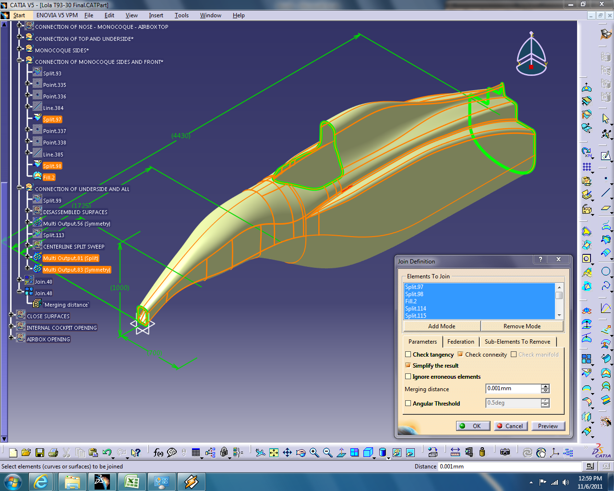Click the Sketcher icon in right toolbar

click(x=606, y=156)
